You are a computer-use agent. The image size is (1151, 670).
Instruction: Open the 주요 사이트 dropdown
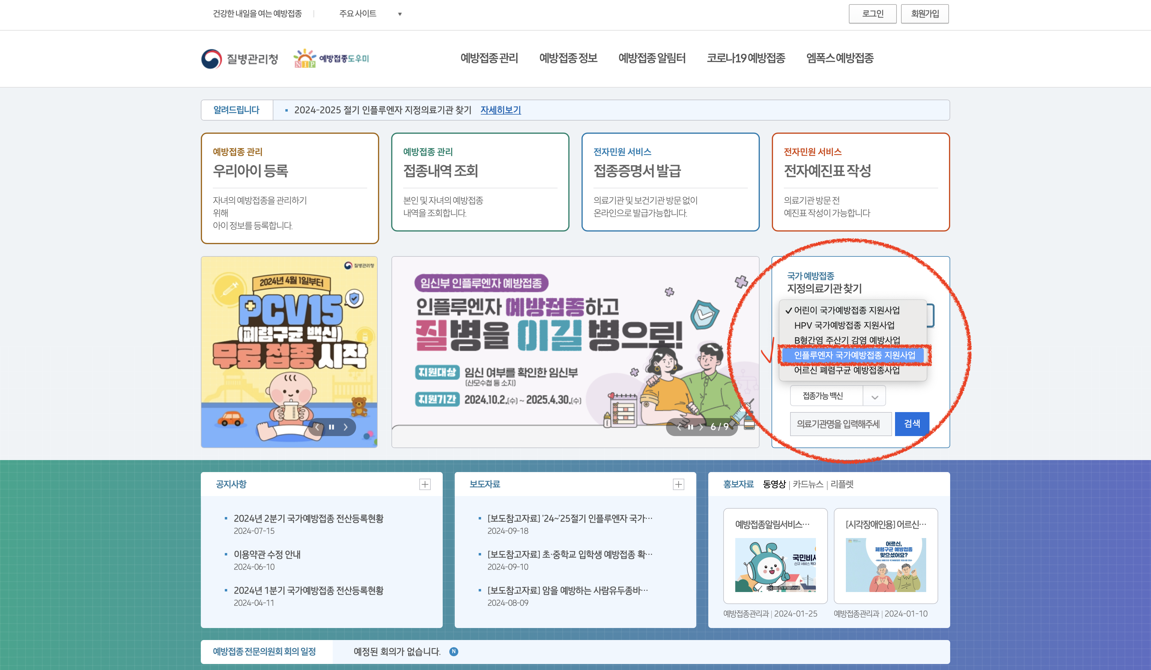[x=370, y=14]
